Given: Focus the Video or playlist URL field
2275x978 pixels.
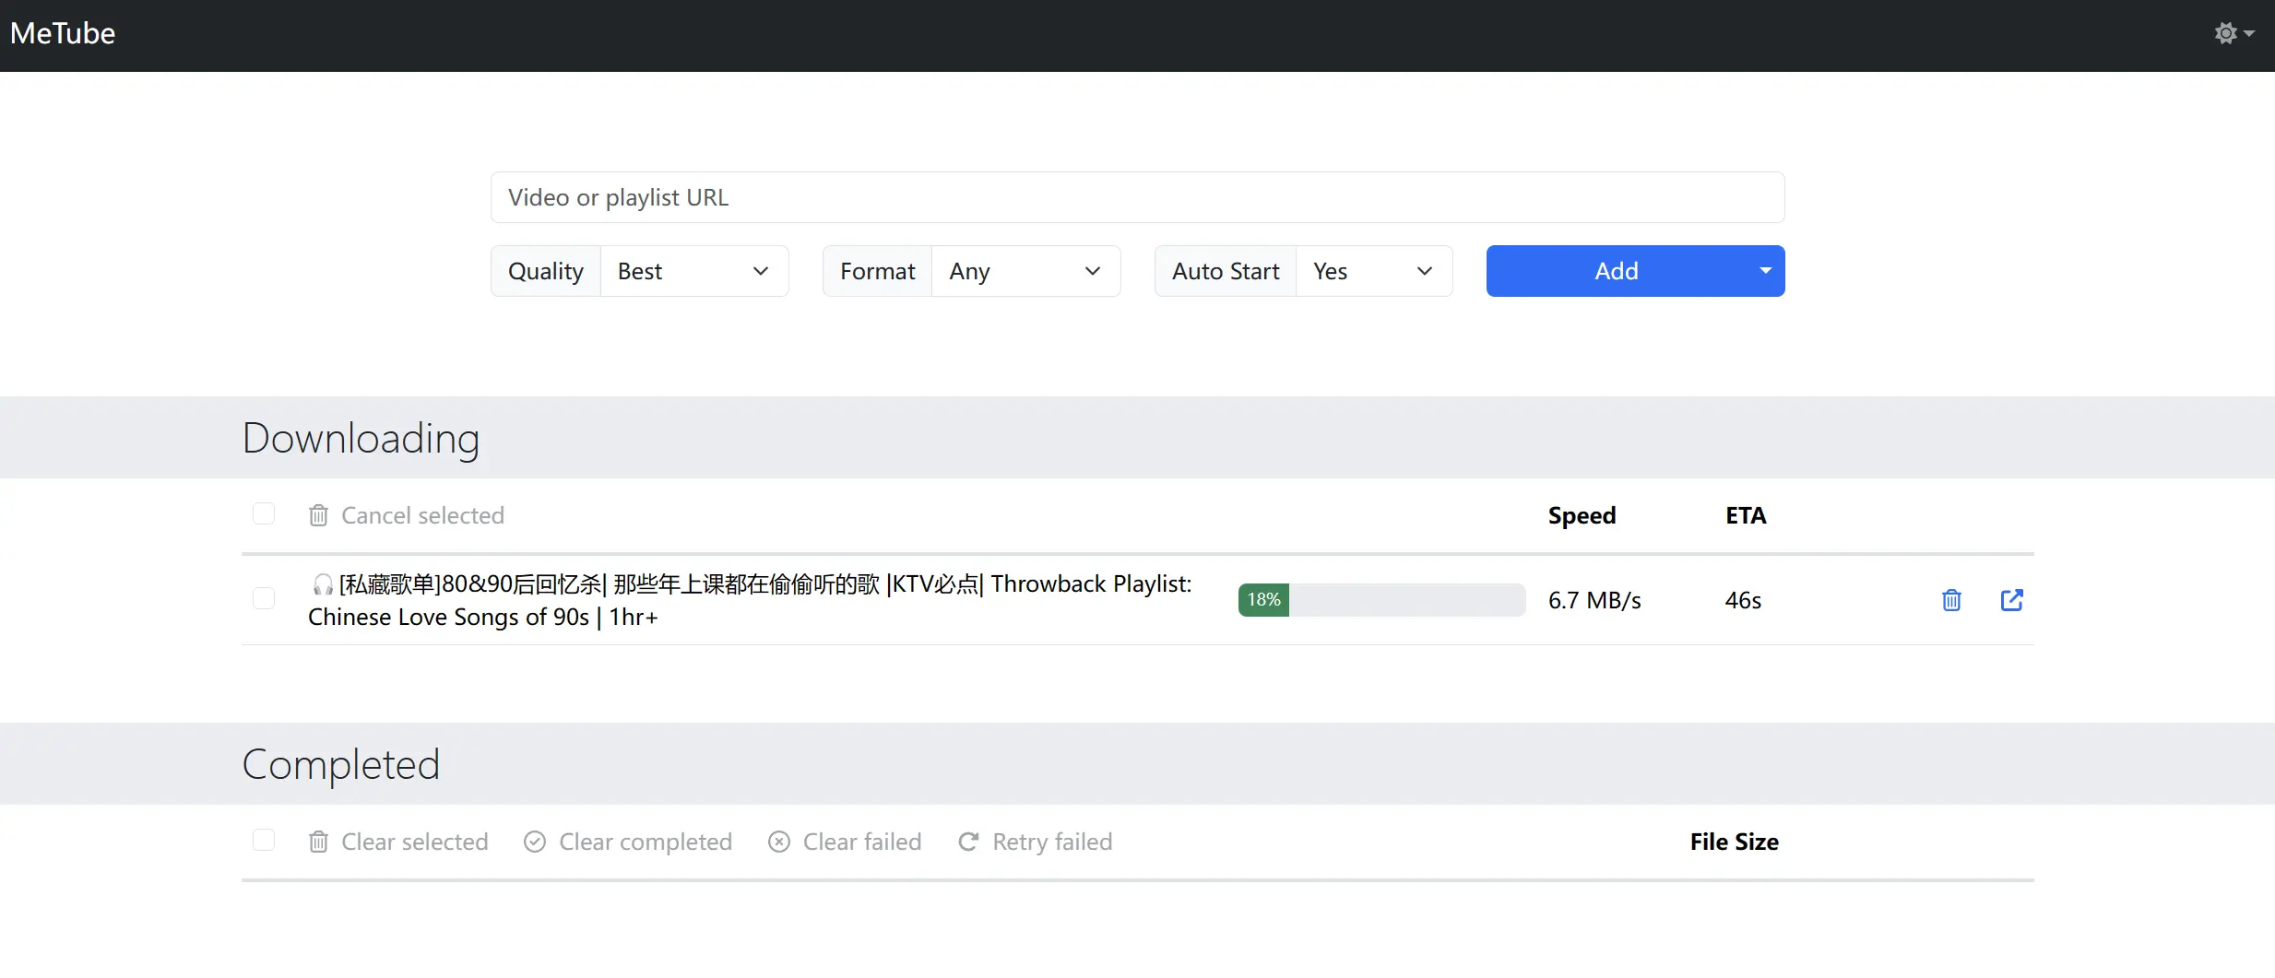Looking at the screenshot, I should point(1137,197).
